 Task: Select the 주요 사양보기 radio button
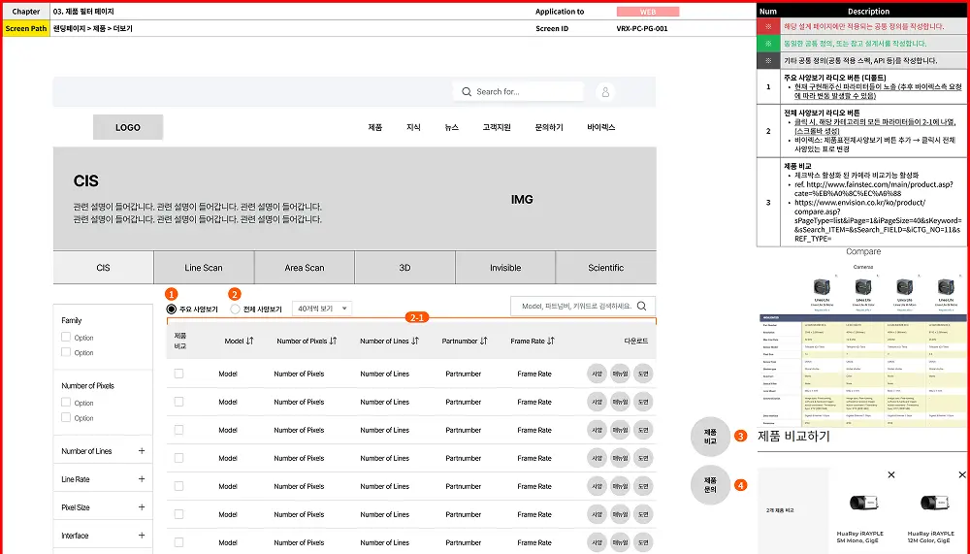[172, 309]
